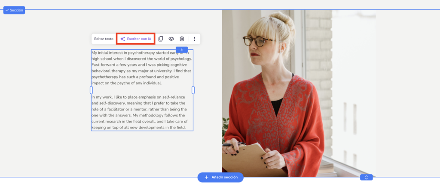The width and height of the screenshot is (440, 188).
Task: Select the woman in red photo
Action: tap(299, 93)
